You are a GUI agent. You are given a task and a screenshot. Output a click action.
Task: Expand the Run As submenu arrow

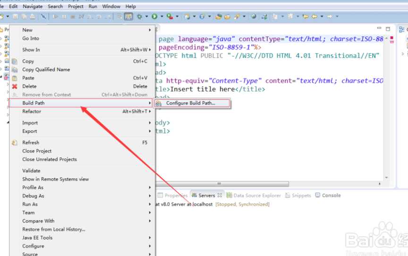pyautogui.click(x=150, y=204)
